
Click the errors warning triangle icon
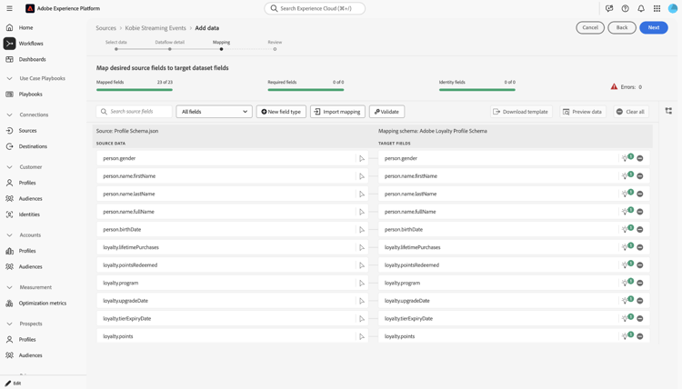[614, 86]
